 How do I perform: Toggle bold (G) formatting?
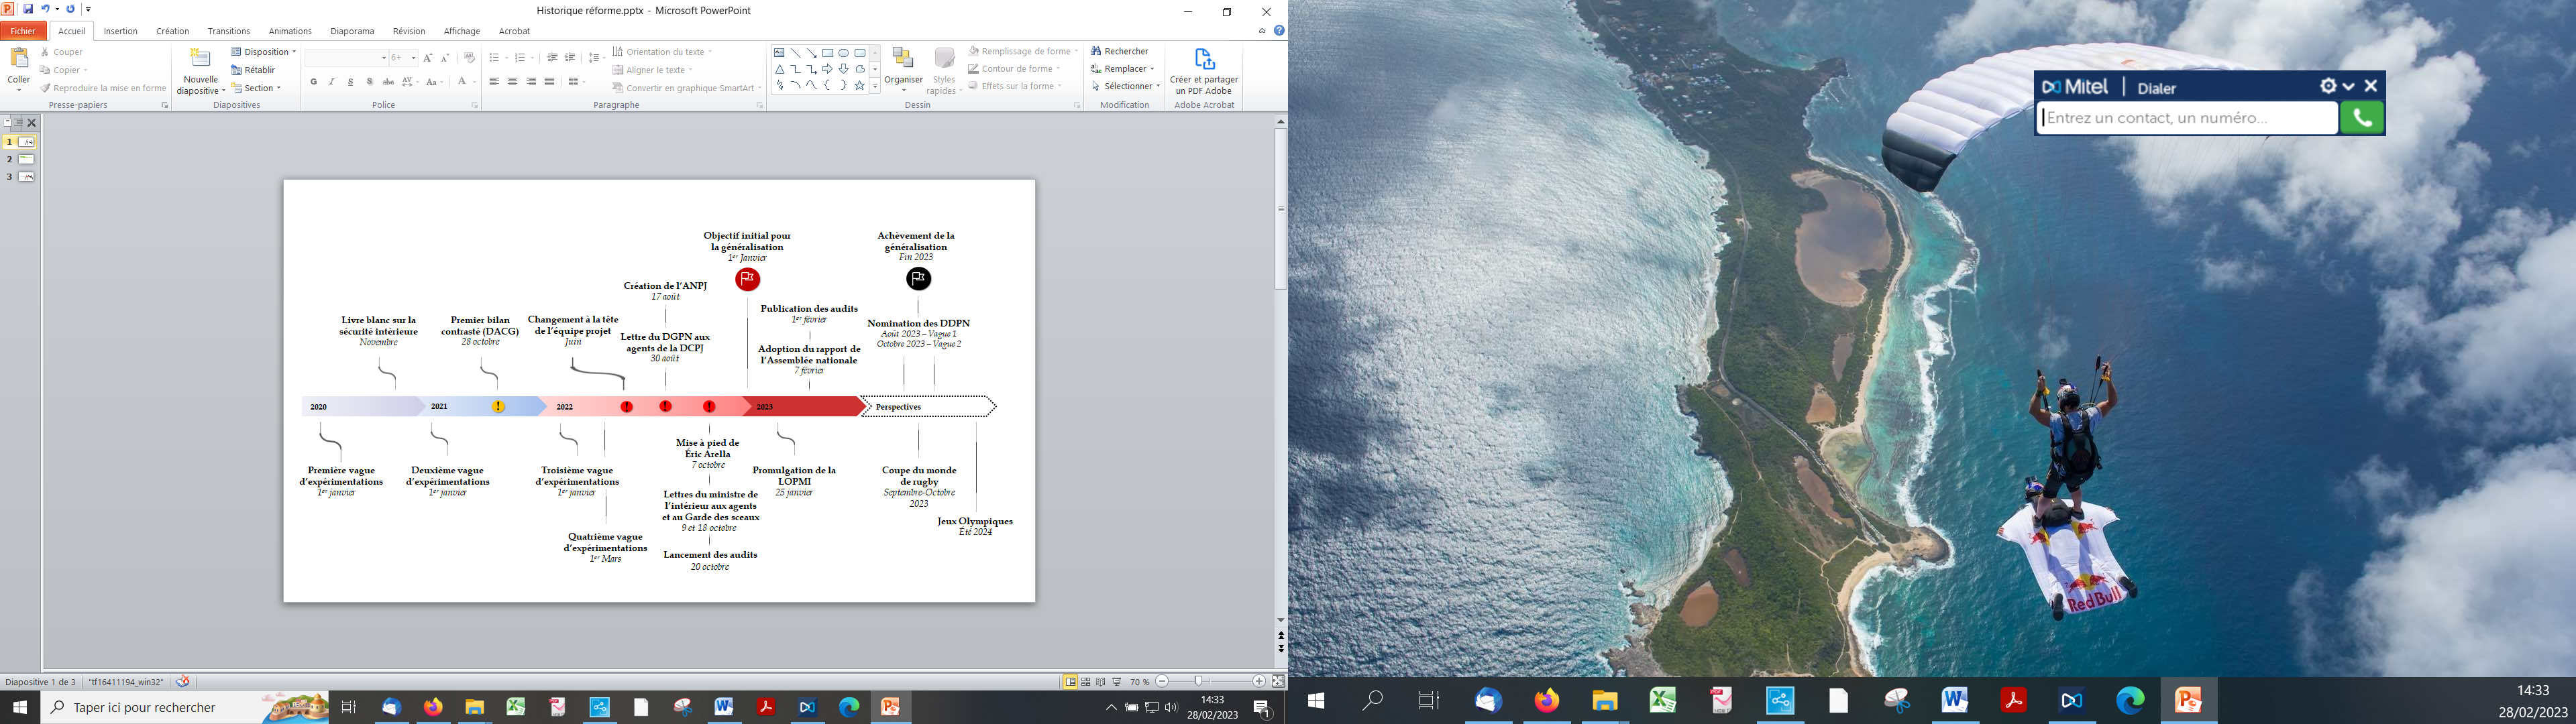coord(313,82)
